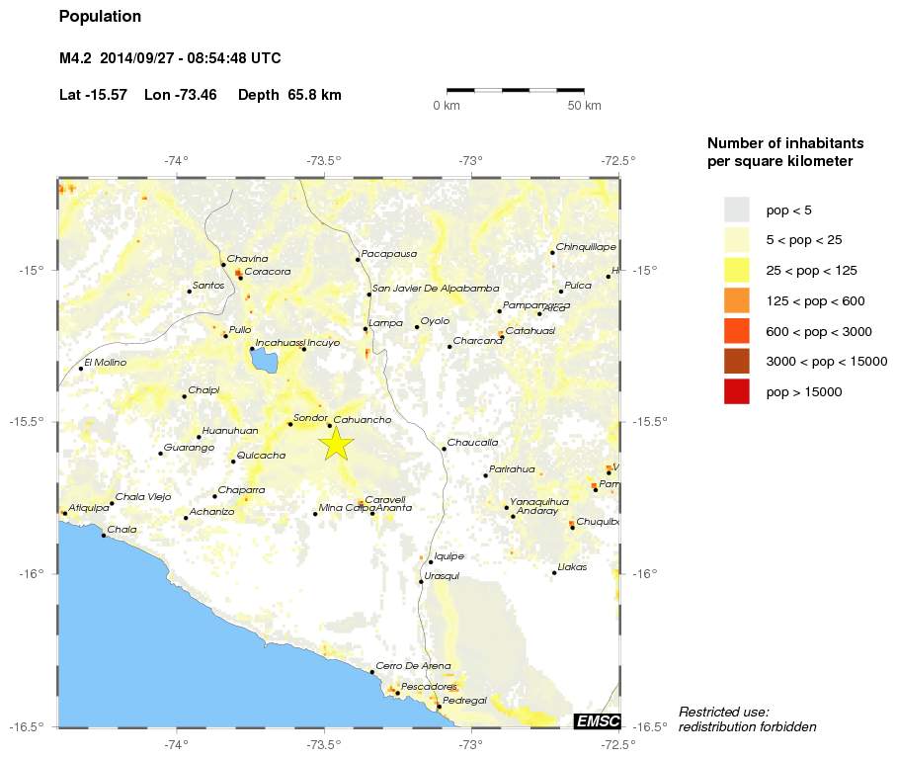Click the Pedregal town marker dot
Viewport: 897px width, 759px height.
pos(439,707)
